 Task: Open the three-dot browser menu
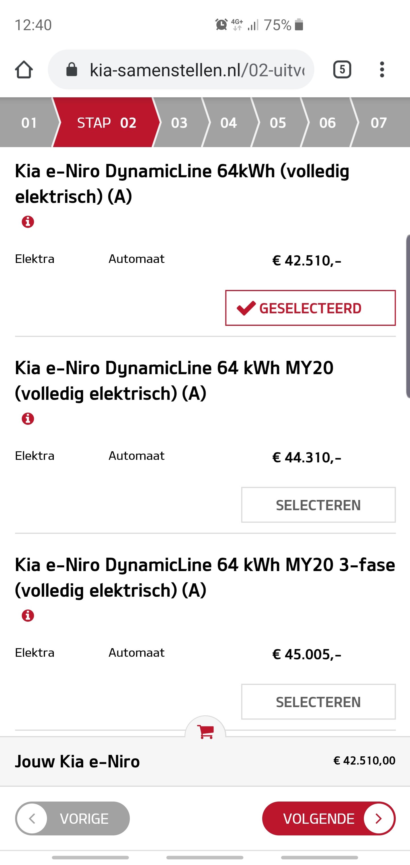(x=382, y=69)
